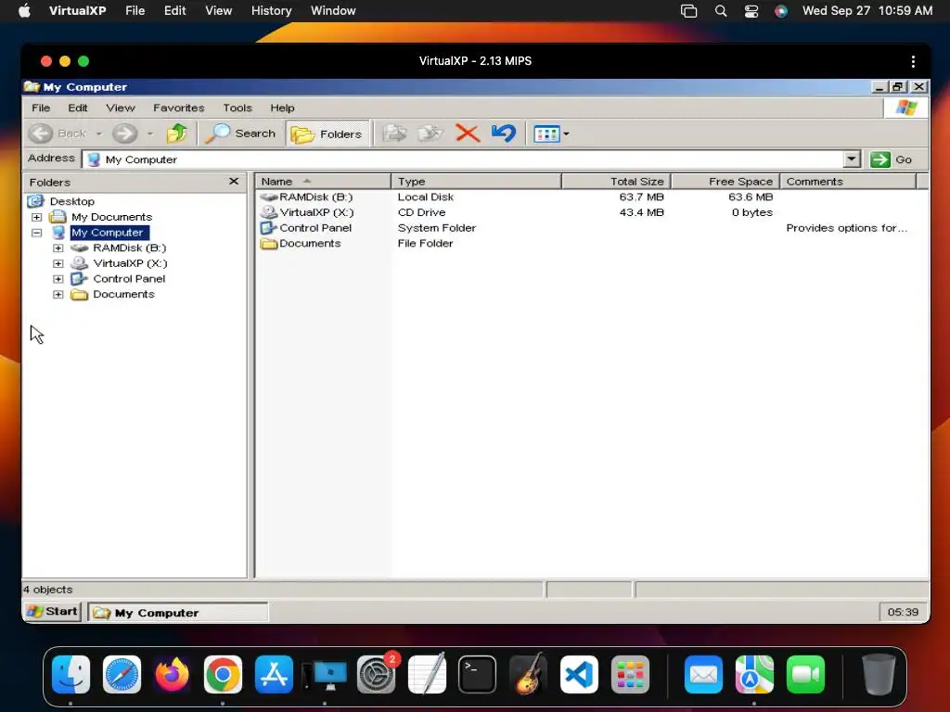Open the macOS History menu
The image size is (950, 712).
(x=271, y=11)
